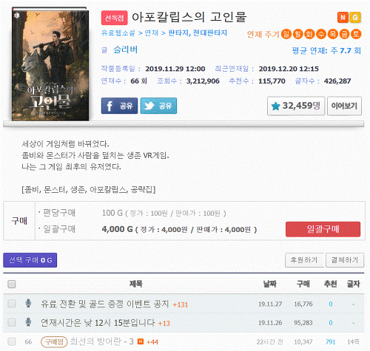Click the date 19.11.27 cell
This screenshot has height=351, width=370.
(270, 304)
